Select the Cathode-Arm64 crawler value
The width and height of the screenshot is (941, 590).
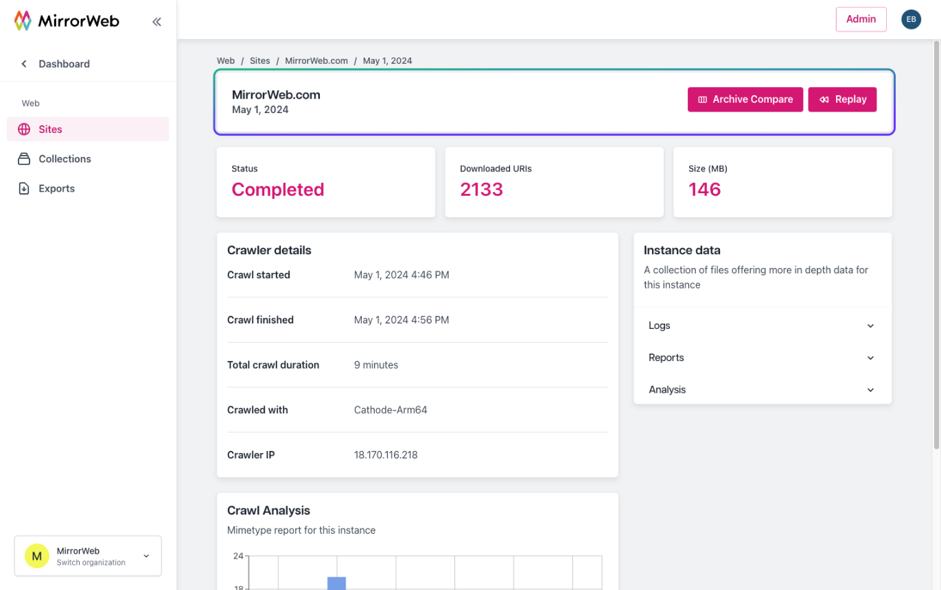391,410
